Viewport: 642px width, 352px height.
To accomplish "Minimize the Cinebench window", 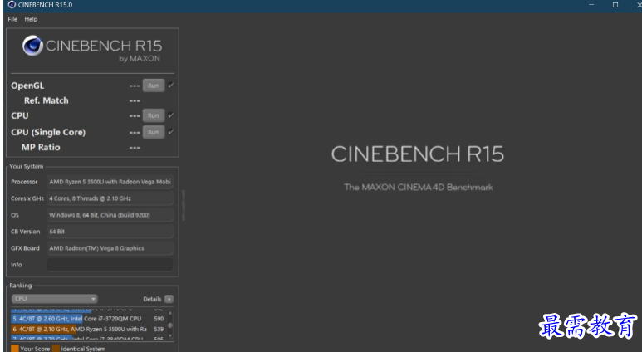I will coord(591,5).
